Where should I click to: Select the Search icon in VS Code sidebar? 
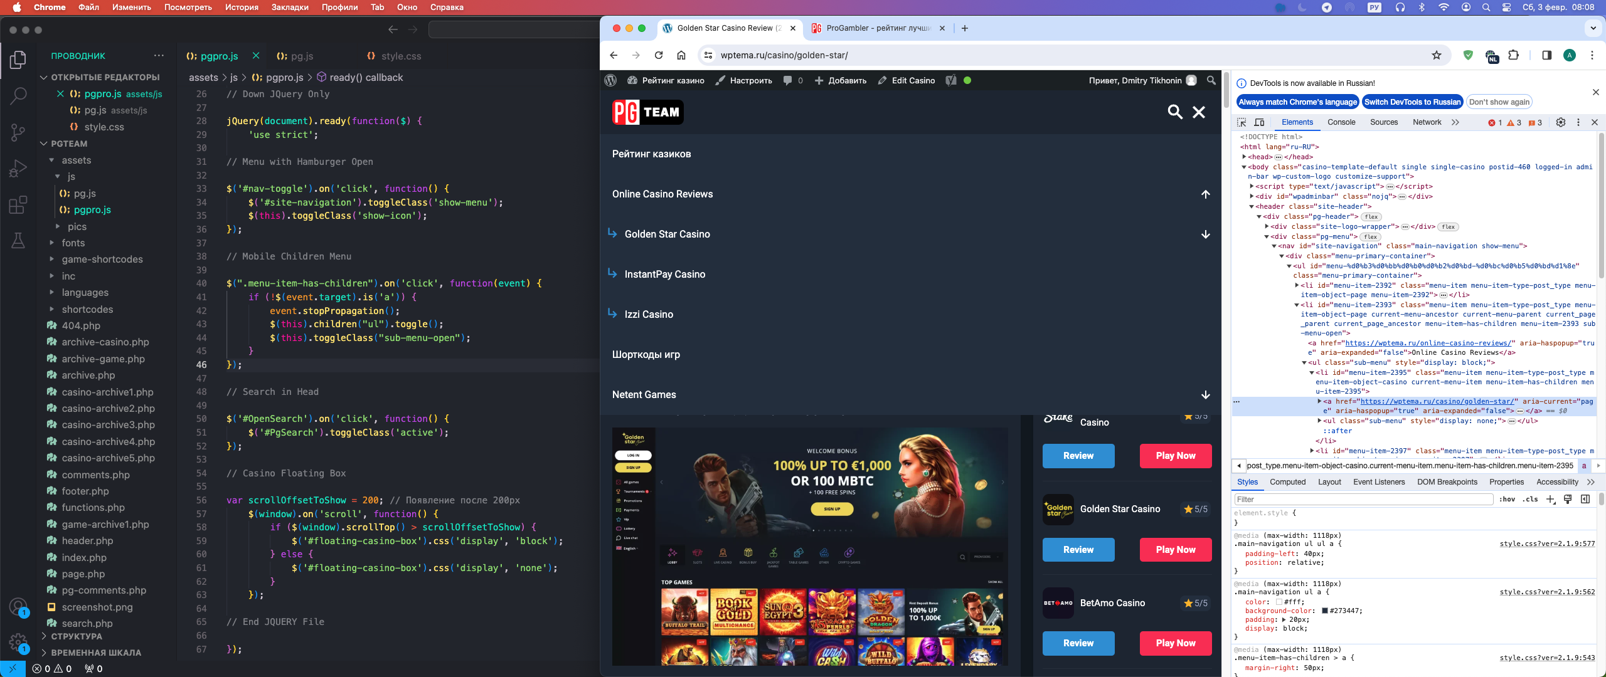click(x=18, y=95)
